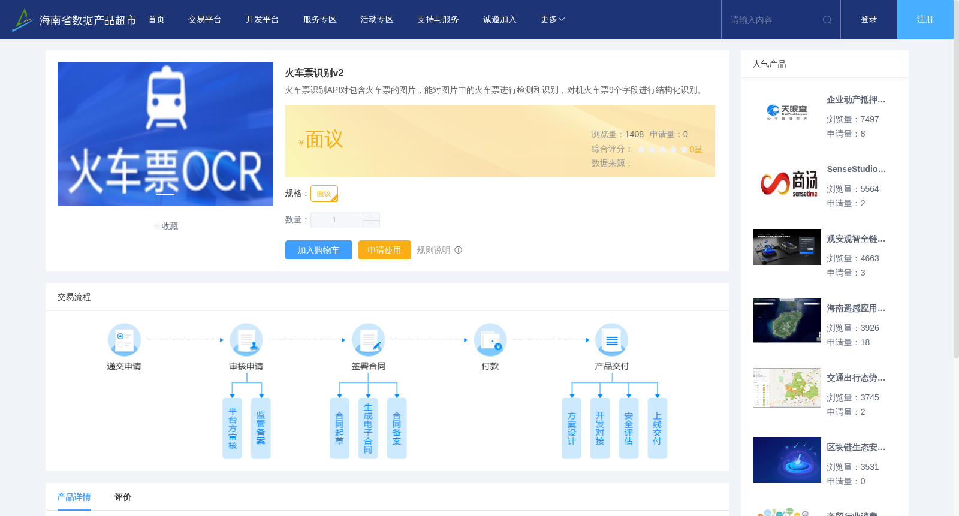The image size is (959, 516).
Task: Open the 观安观智全链... product title
Action: pyautogui.click(x=856, y=239)
